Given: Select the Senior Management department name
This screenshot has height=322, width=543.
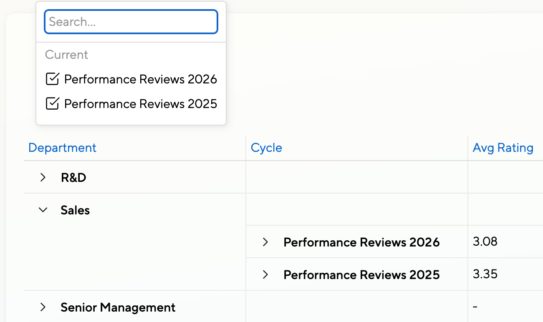Looking at the screenshot, I should click(x=118, y=308).
